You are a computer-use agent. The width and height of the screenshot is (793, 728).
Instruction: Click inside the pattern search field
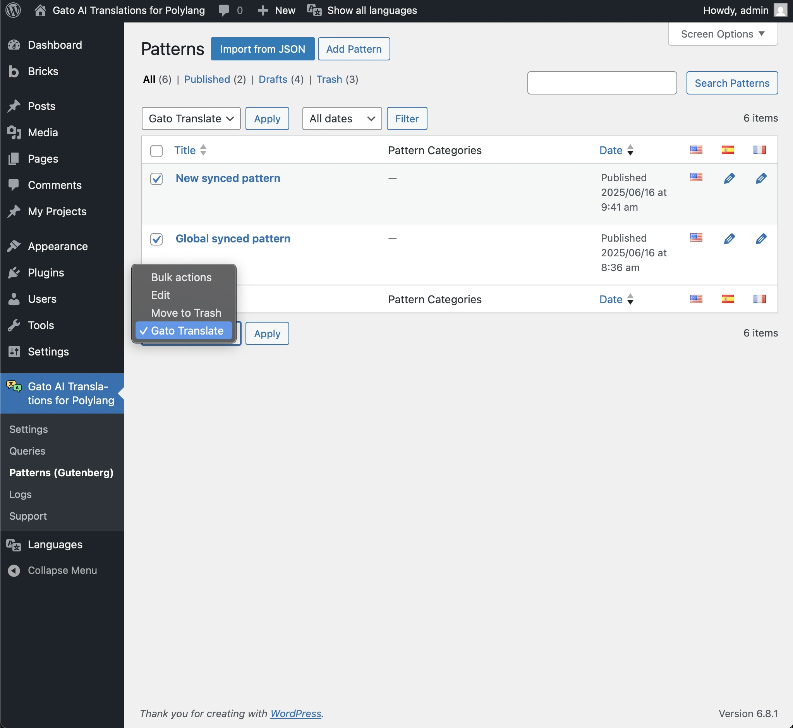[x=602, y=83]
